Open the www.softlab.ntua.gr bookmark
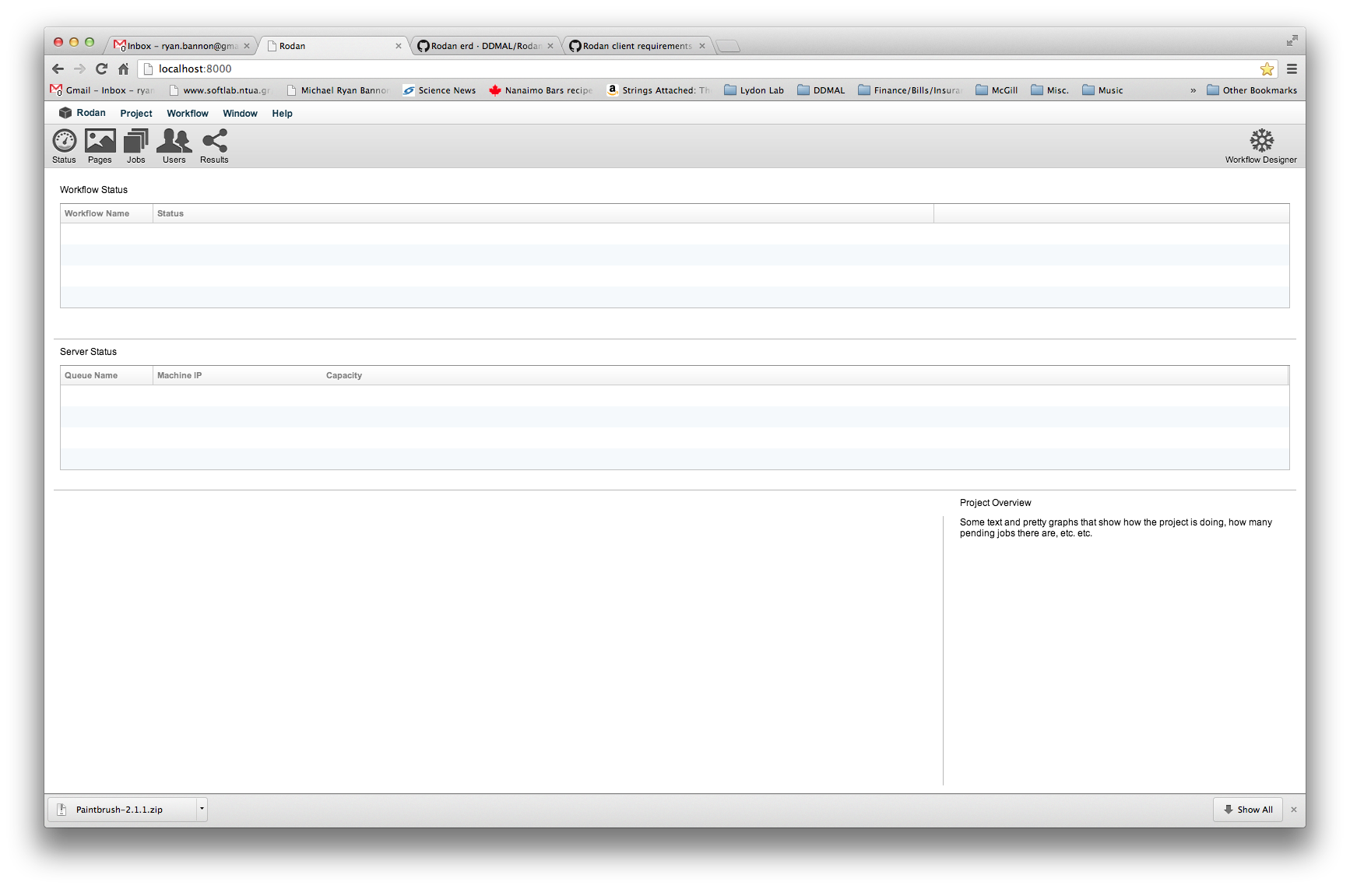This screenshot has height=889, width=1350. coord(220,90)
